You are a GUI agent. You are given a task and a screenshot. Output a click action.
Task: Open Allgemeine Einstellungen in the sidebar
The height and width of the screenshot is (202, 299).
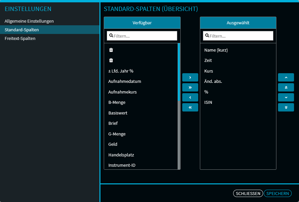[29, 21]
